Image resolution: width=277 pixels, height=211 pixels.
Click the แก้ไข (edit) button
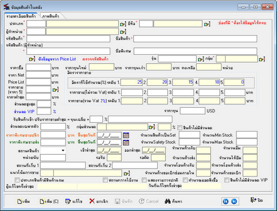(x=73, y=201)
